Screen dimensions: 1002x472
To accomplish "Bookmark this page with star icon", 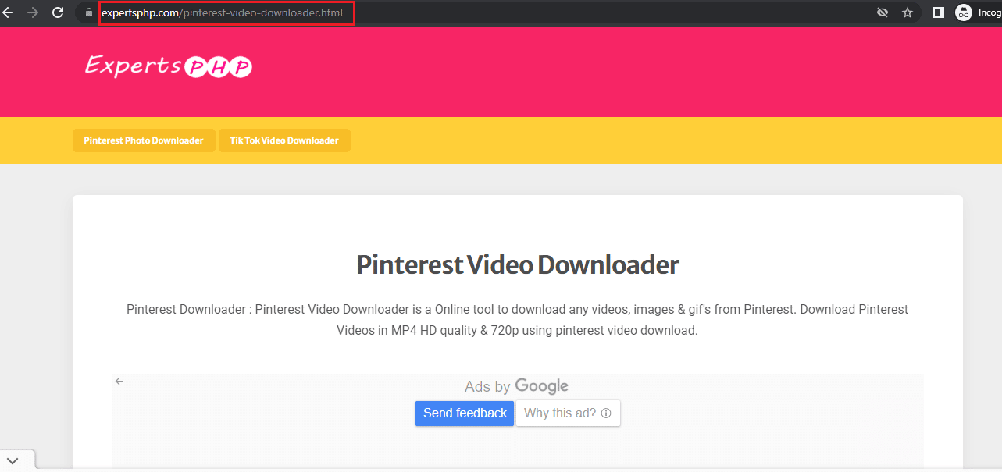I will point(908,12).
